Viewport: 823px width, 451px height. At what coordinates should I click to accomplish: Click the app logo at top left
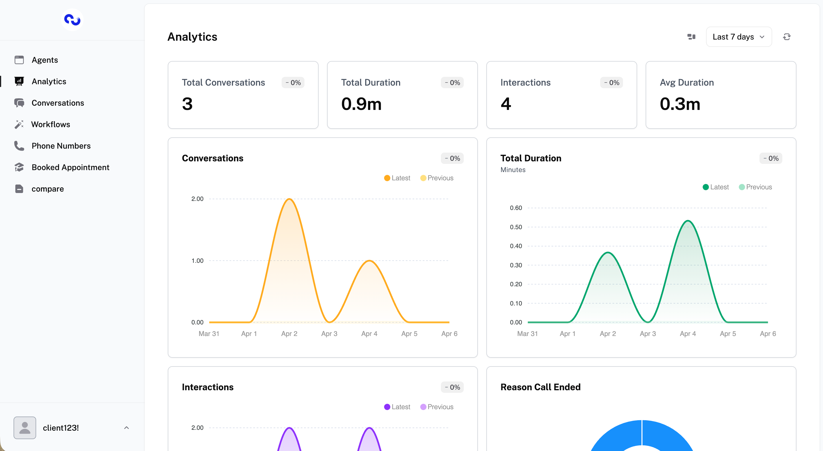[x=72, y=20]
